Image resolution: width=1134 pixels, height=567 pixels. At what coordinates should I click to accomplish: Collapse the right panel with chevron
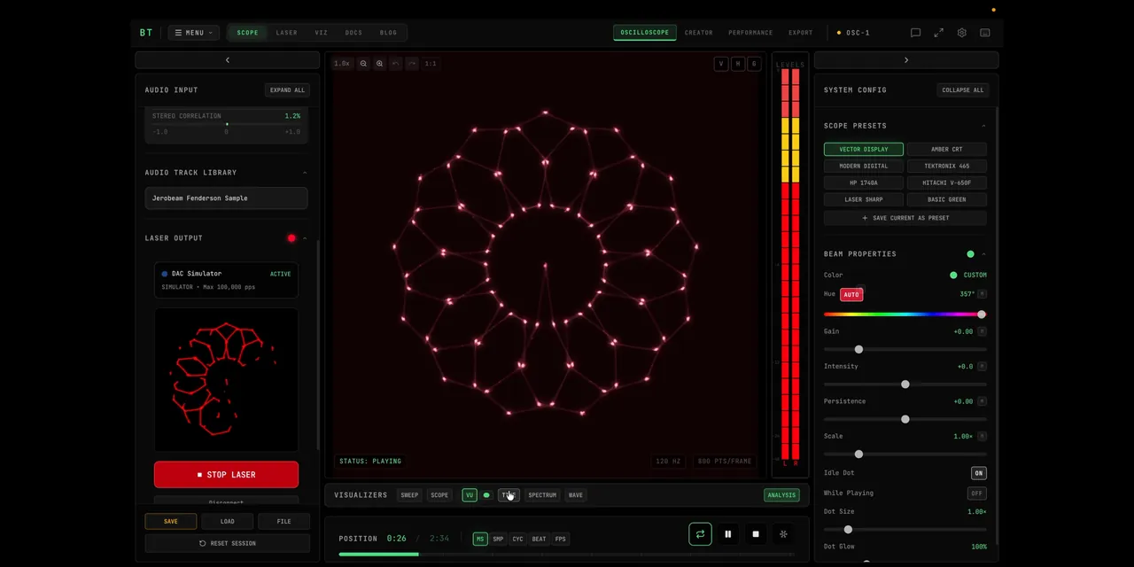[x=906, y=60]
